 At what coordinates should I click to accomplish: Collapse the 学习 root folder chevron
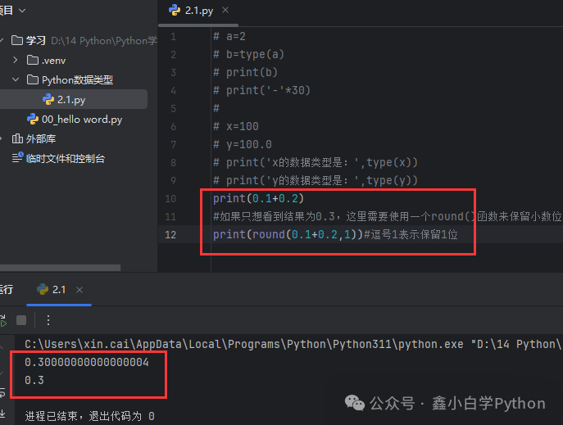[2, 40]
